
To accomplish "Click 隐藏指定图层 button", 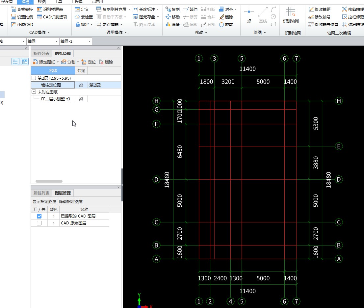I will 71,201.
